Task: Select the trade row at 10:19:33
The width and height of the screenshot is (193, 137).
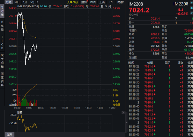Action: [161, 91]
